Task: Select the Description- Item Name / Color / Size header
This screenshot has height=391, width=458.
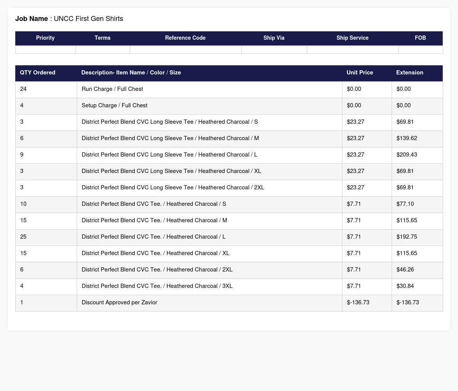Action: point(209,73)
